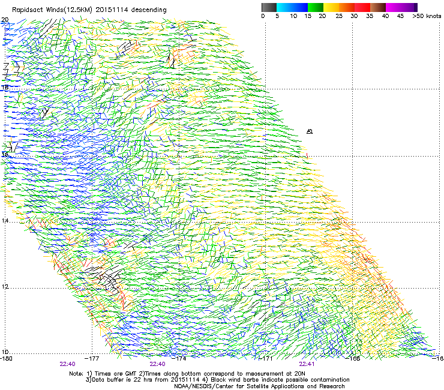
Task: Select the latitude axis label "10"
Action: pyautogui.click(x=5, y=352)
